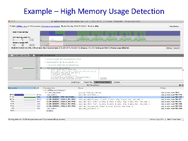Click the detach icon of Main Thread Stacks panel

pyautogui.click(x=180, y=85)
